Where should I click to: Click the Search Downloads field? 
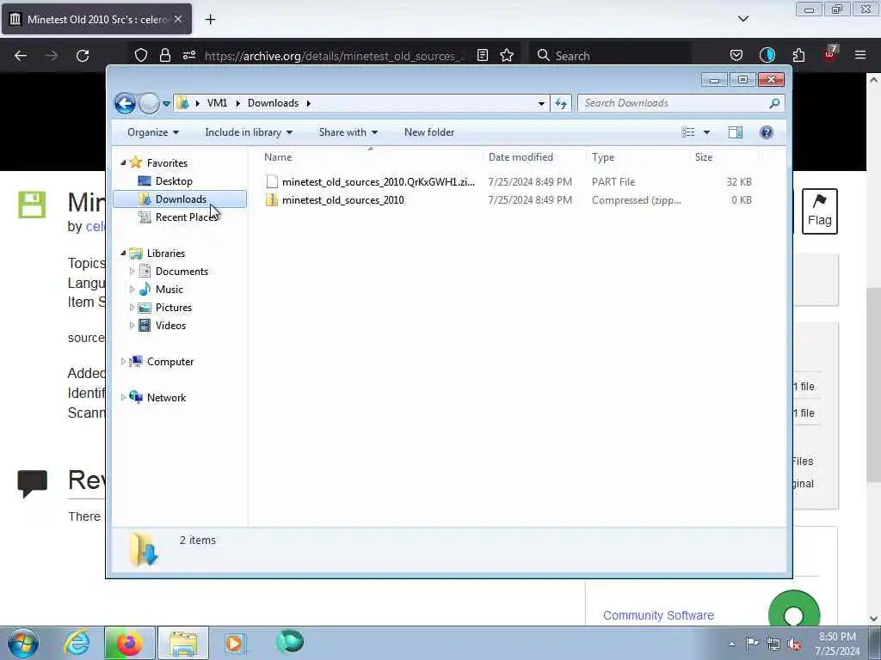click(681, 103)
